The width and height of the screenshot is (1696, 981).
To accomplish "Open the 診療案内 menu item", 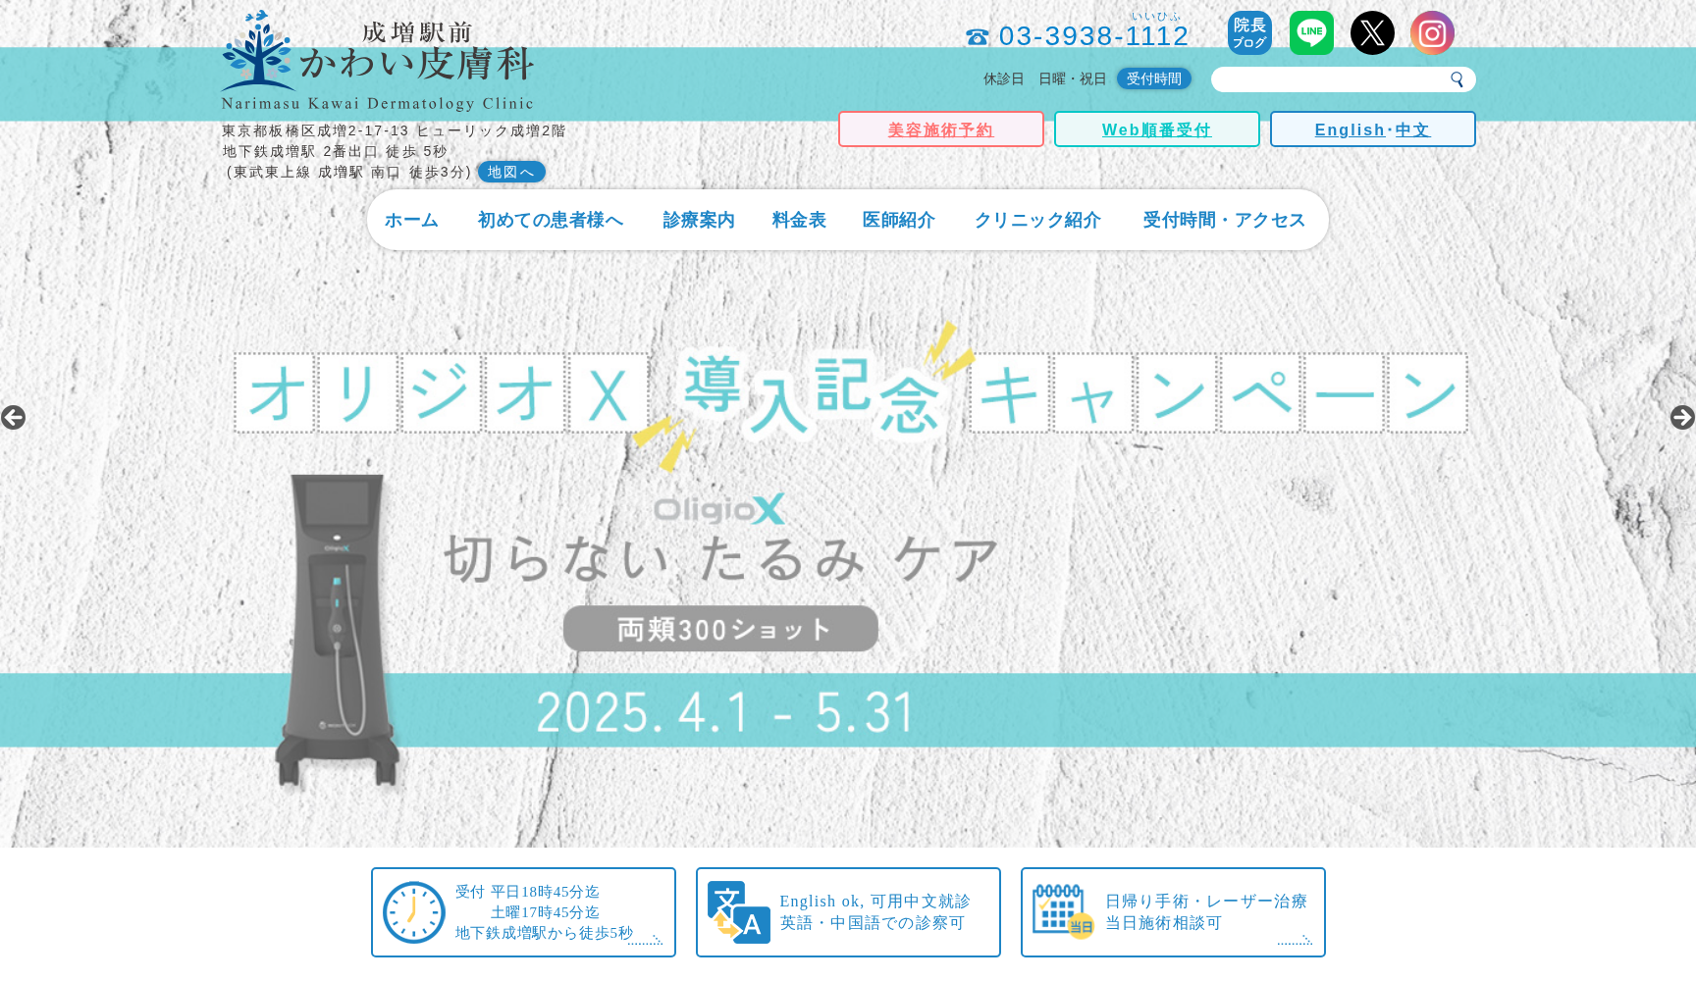I will pyautogui.click(x=698, y=220).
